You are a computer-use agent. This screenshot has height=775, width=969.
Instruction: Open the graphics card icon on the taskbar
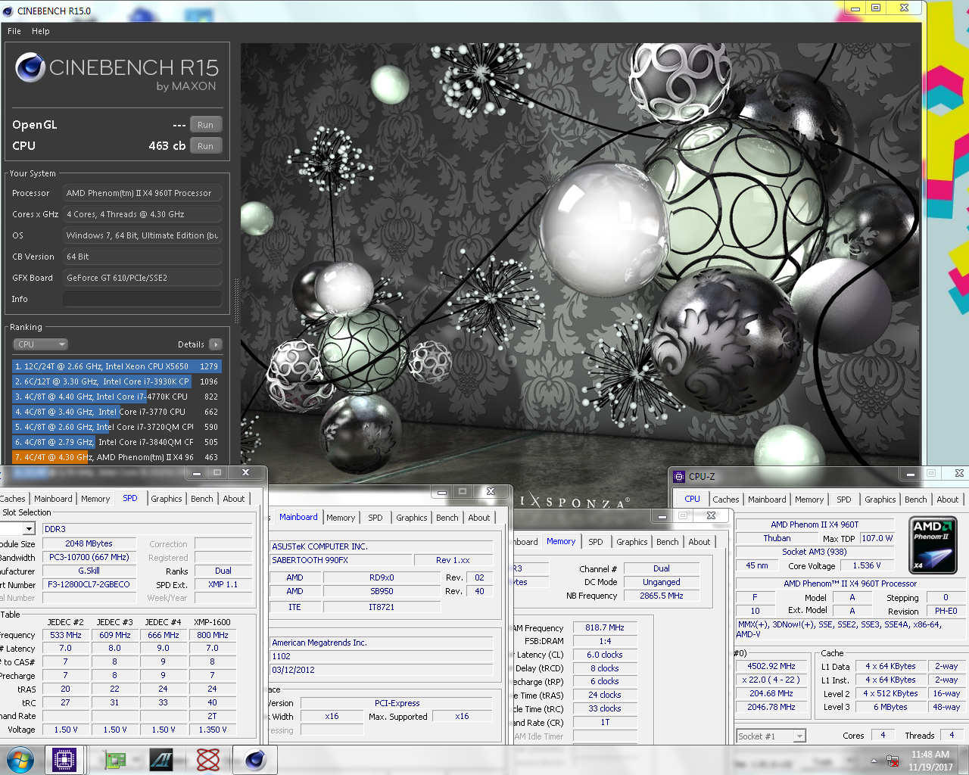114,760
